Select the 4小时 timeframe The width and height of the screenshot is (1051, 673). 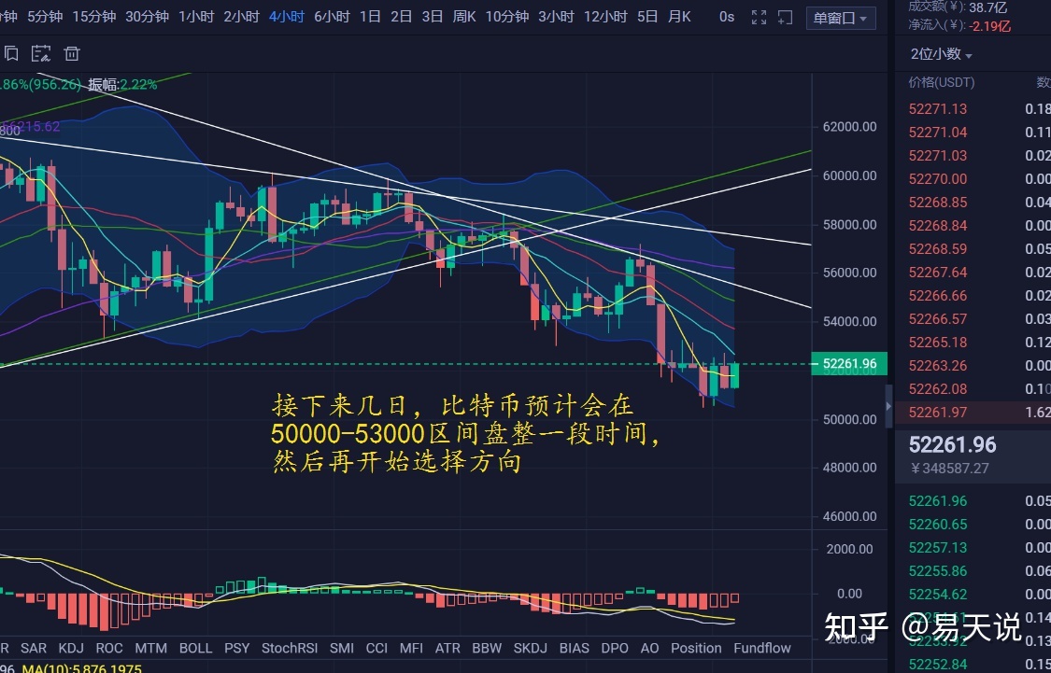pos(287,17)
